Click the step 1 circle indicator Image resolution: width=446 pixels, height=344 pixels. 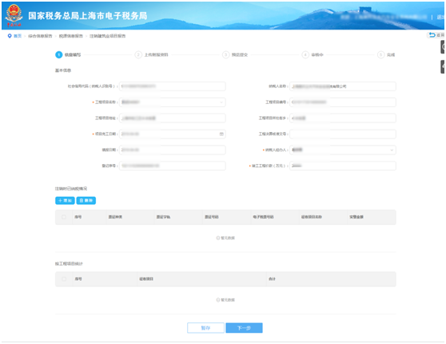59,54
